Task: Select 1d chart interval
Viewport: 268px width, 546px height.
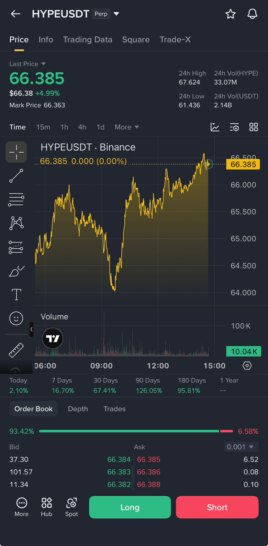Action: tap(100, 127)
